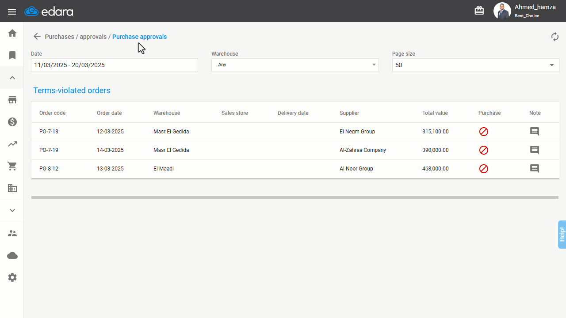Edit the Date range field
566x318 pixels.
point(115,65)
